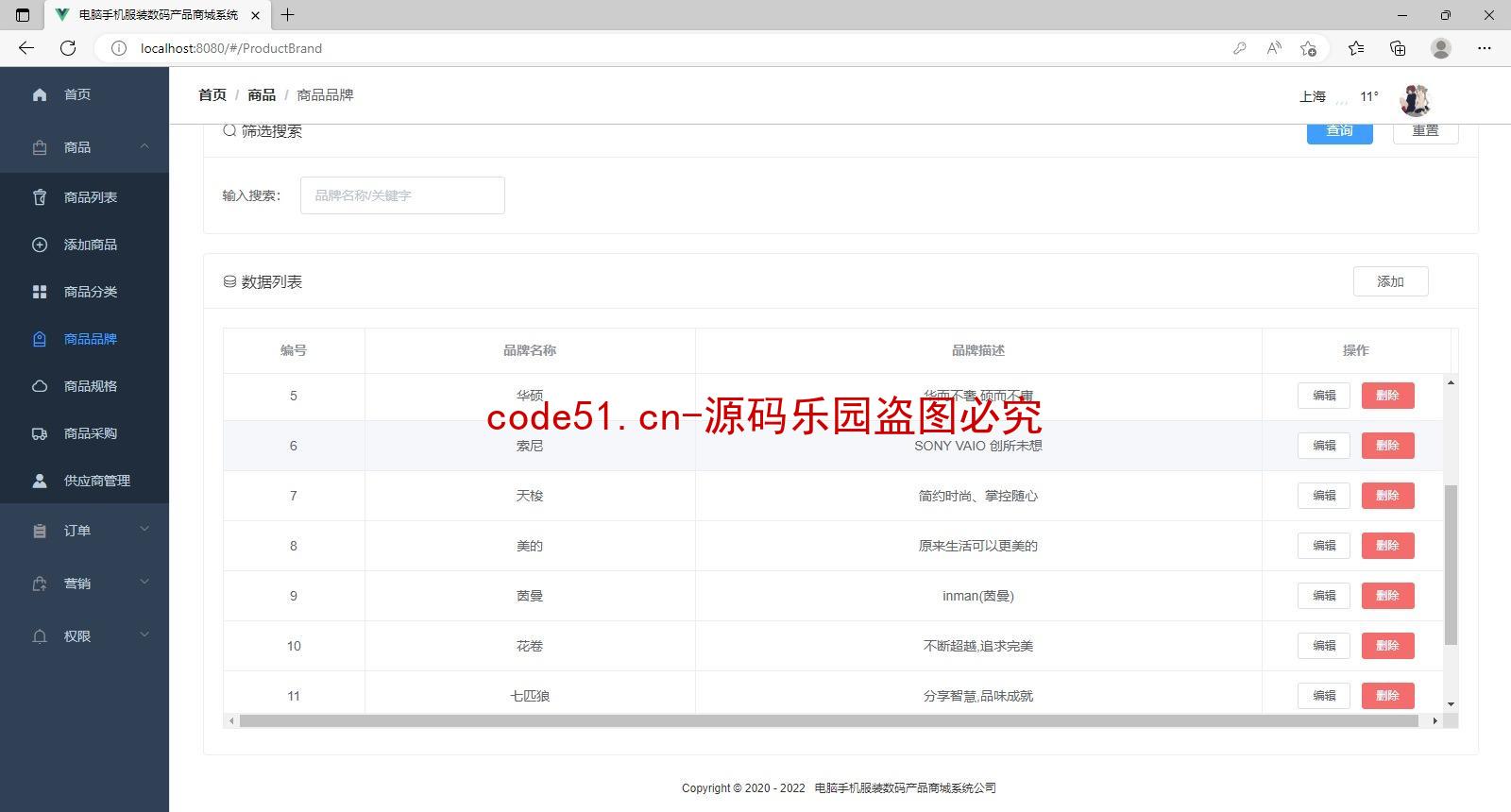Click the view site information icon

coord(119,48)
